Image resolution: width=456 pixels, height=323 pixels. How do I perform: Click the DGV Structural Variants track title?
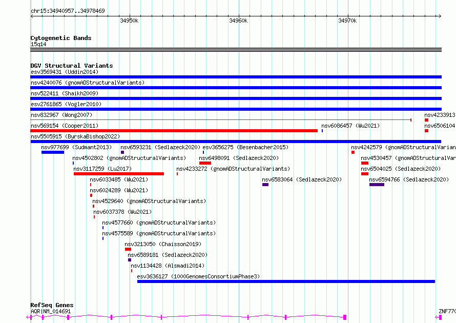coord(72,66)
